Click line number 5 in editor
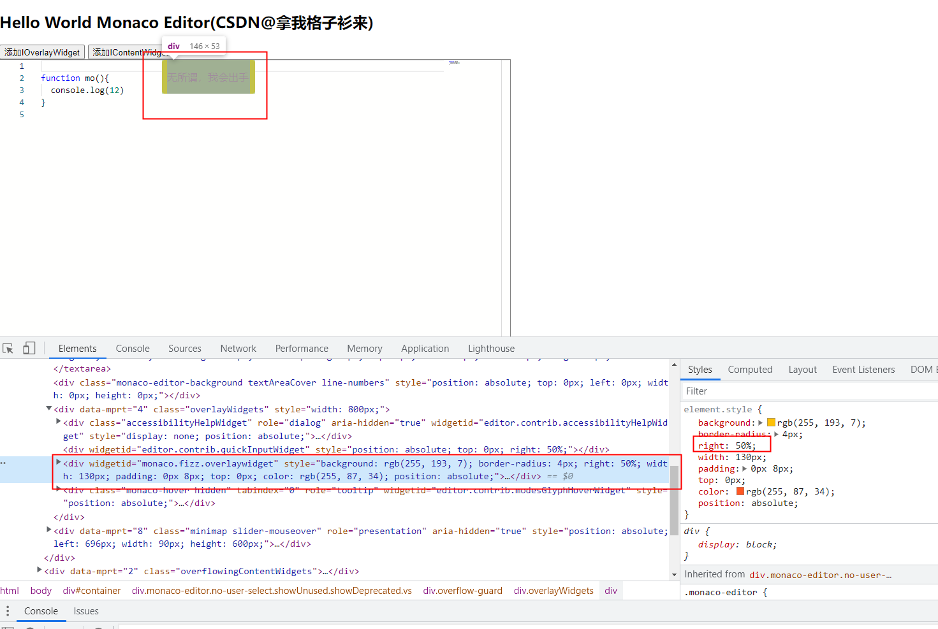The width and height of the screenshot is (938, 629). pos(22,114)
